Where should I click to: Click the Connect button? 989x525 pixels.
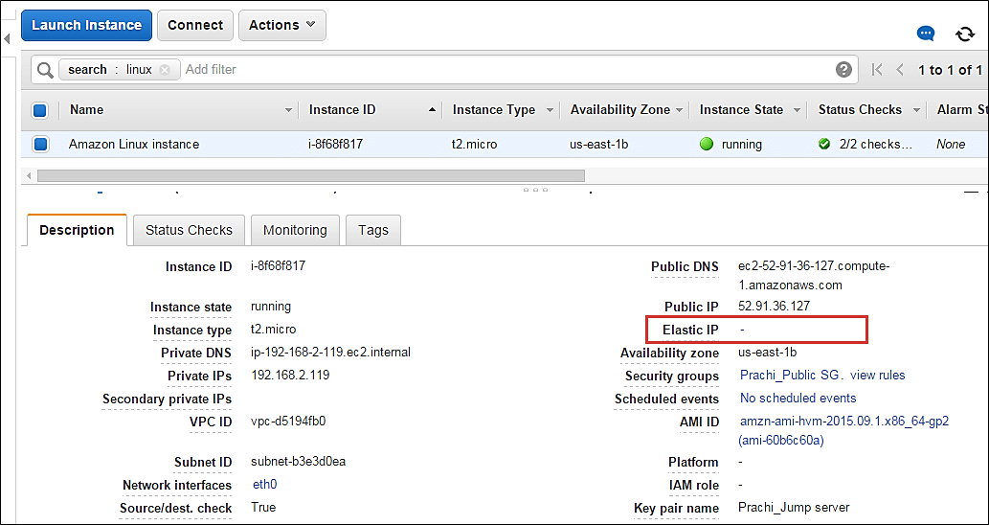(x=195, y=26)
